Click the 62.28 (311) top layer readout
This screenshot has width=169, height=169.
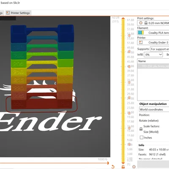[116, 19]
